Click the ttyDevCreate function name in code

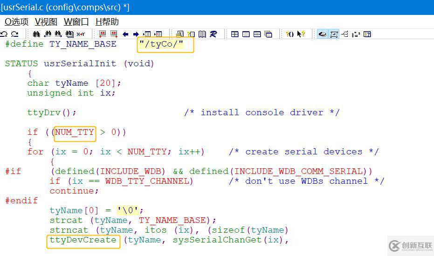(83, 240)
